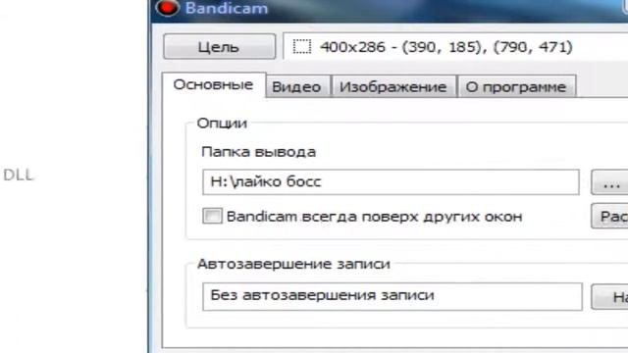Enable Bandicam всегда поверх других окон
This screenshot has width=628, height=353.
tap(212, 216)
